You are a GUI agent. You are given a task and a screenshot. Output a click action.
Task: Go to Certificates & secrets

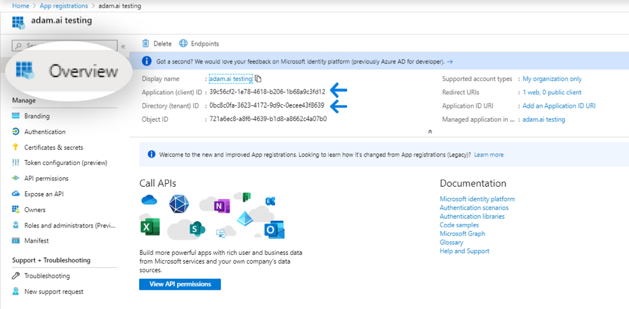coord(54,147)
